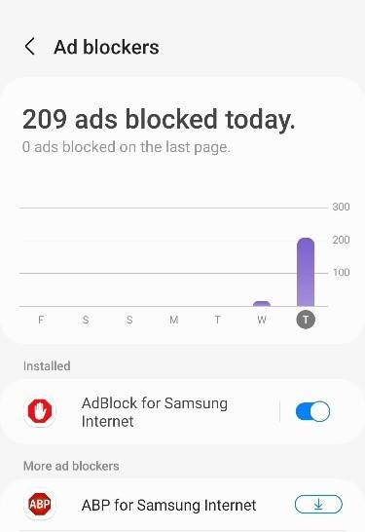Download ABP for Samsung Internet

tap(318, 505)
